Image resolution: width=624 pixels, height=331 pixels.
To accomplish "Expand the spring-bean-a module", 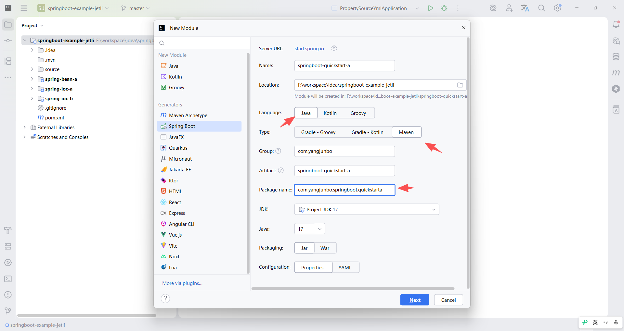I will coord(32,79).
